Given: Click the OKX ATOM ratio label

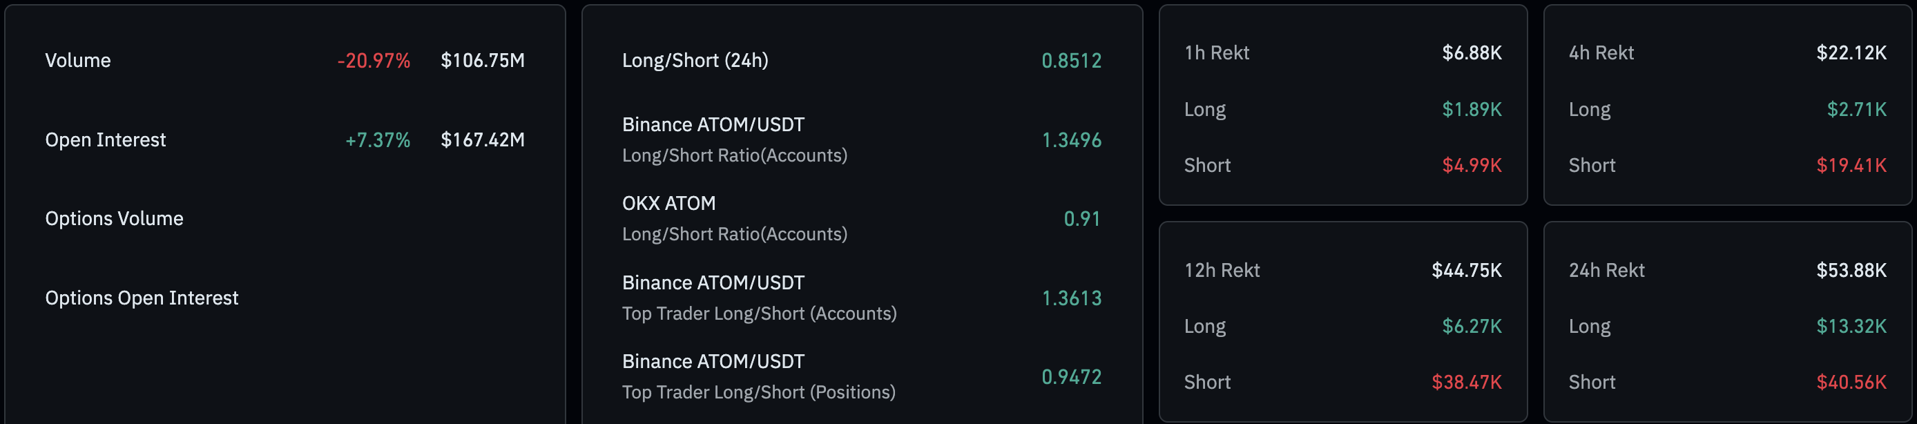Looking at the screenshot, I should pos(668,204).
